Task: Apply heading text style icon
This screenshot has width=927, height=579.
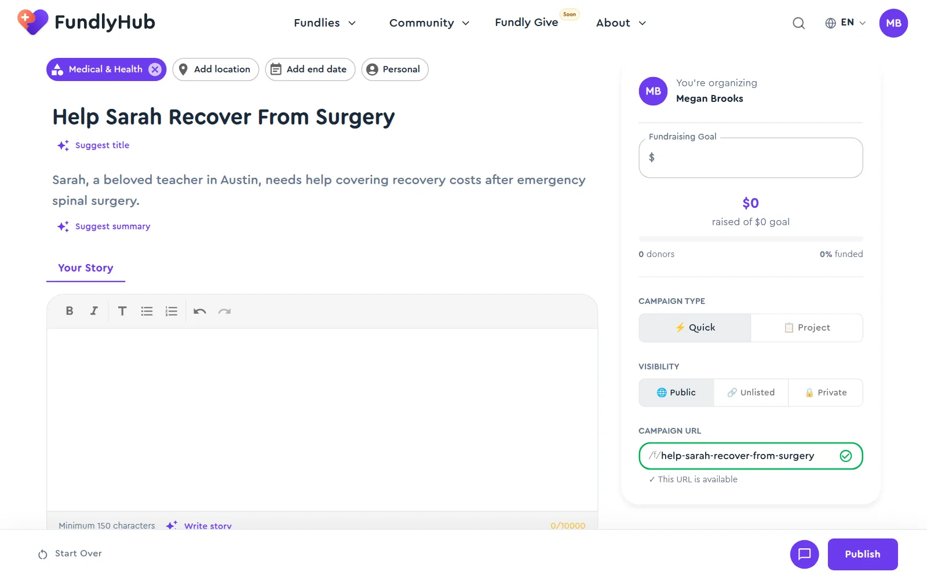Action: click(122, 311)
